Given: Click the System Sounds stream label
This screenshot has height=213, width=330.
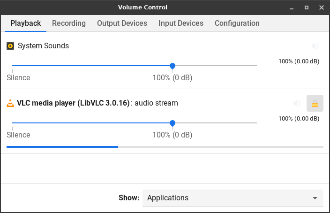Looking at the screenshot, I should point(43,46).
